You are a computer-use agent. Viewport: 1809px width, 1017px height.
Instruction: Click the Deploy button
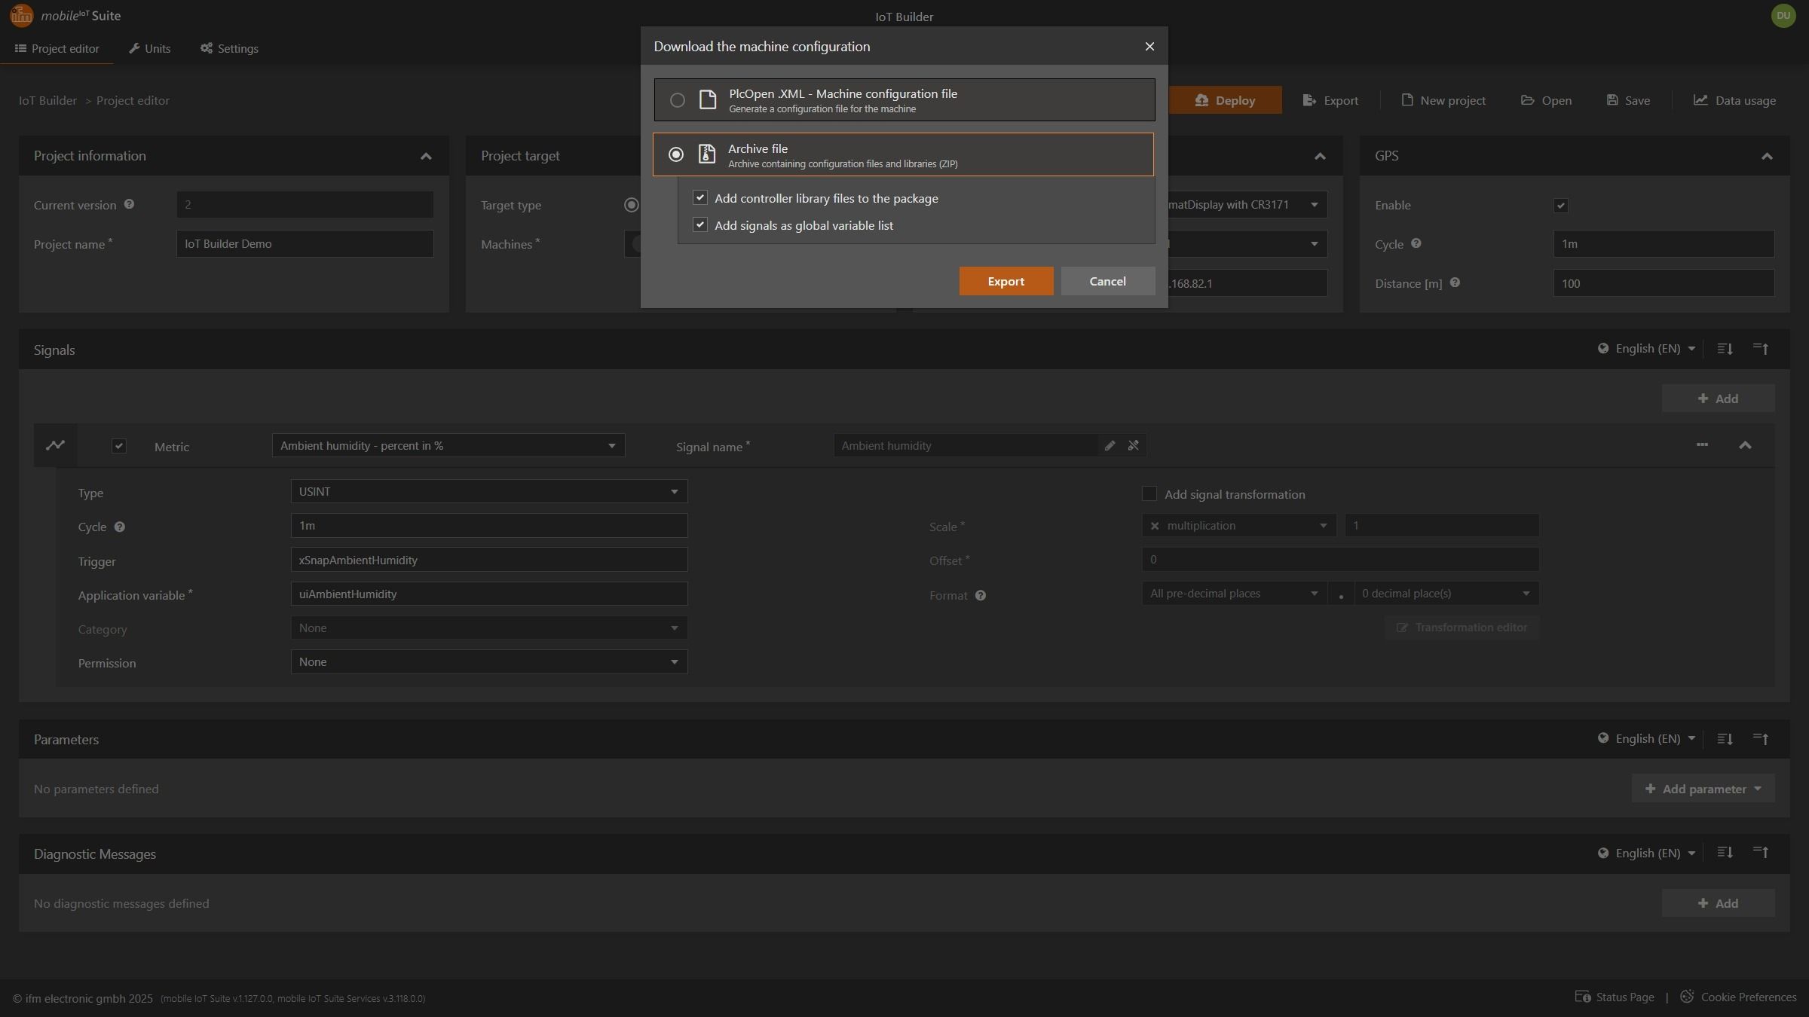tap(1225, 100)
